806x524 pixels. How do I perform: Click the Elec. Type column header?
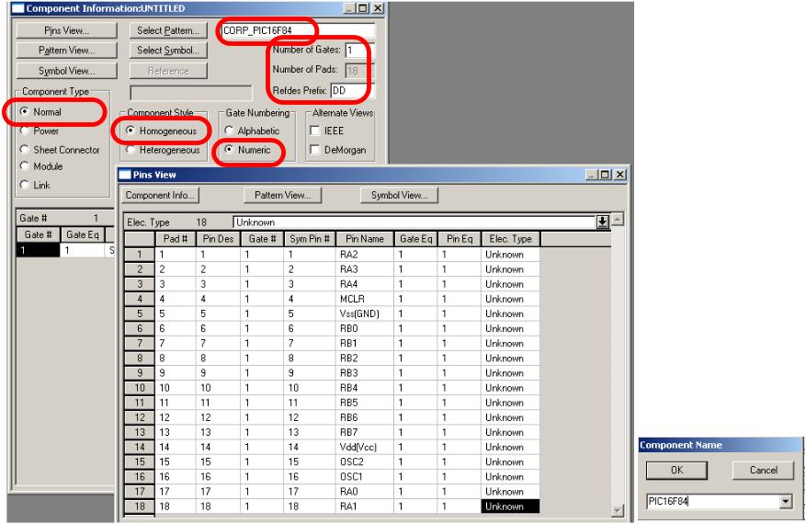[x=510, y=239]
